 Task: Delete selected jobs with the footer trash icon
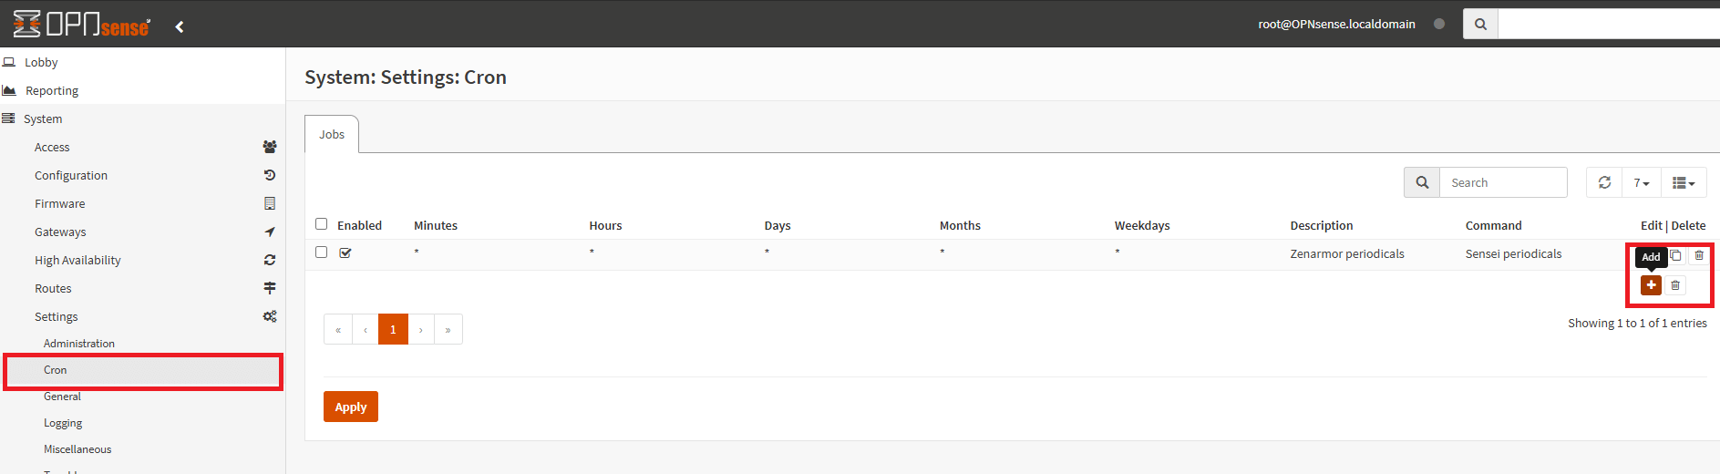[1675, 285]
